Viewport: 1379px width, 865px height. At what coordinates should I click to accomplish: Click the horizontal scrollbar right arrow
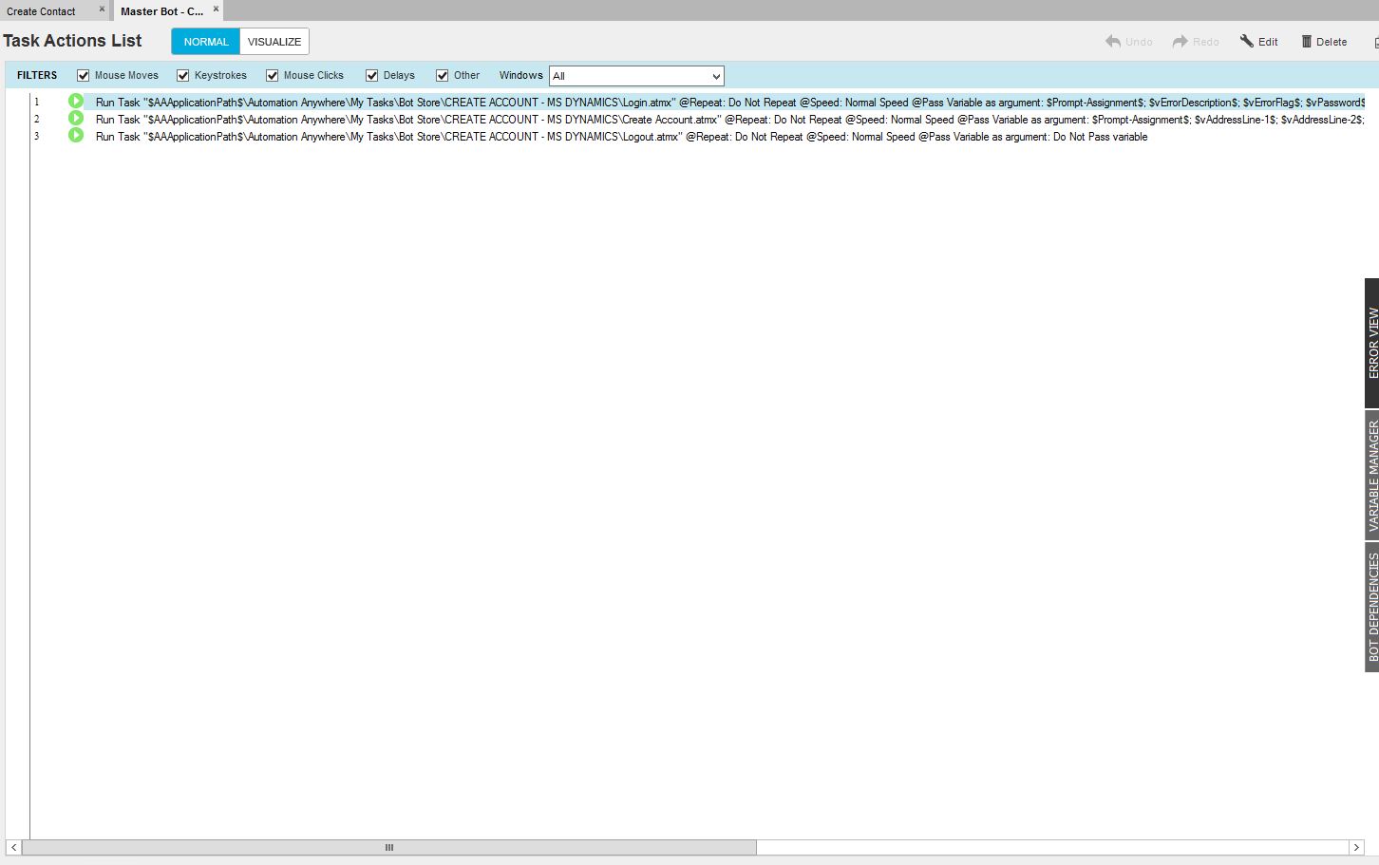(x=1356, y=847)
